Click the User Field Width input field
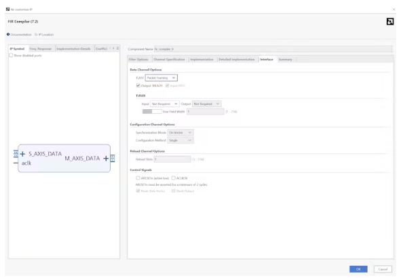This screenshot has width=401, height=278. coord(206,111)
